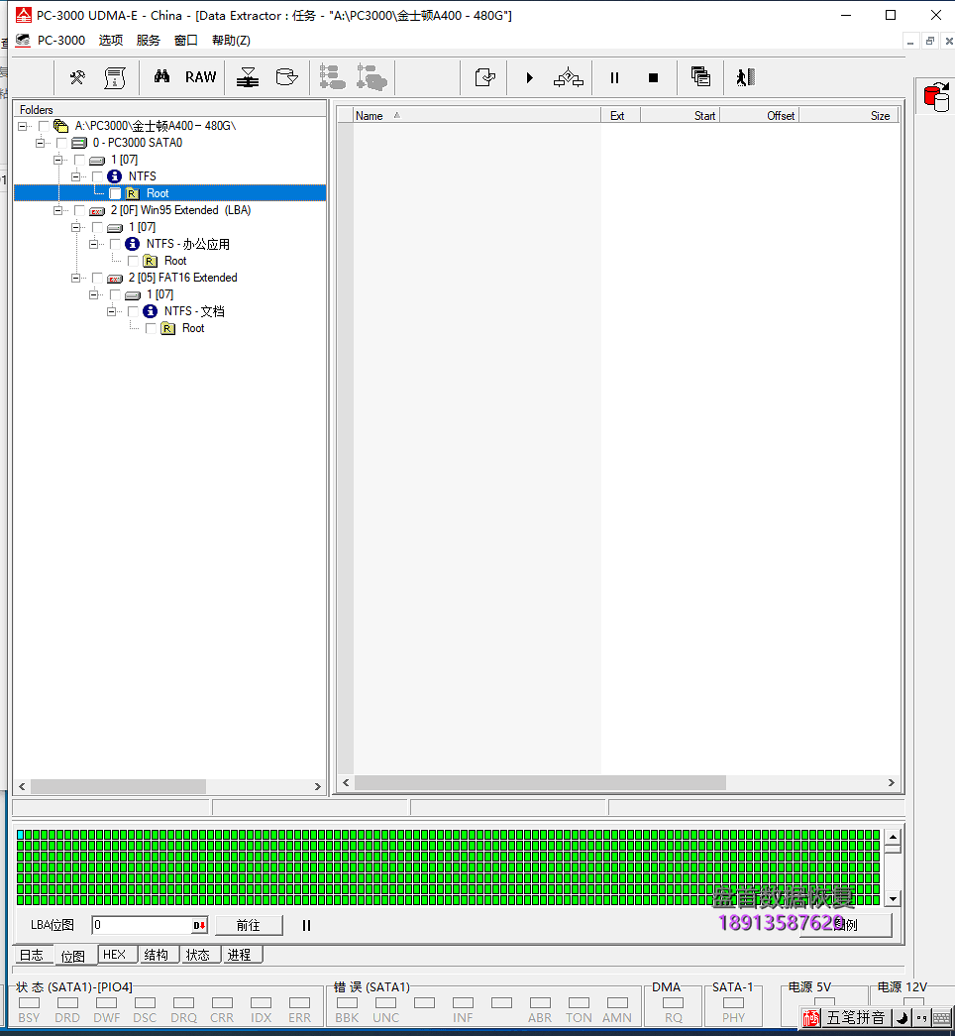Click the file list horizontal scrollbar
This screenshot has height=1036, width=955.
coord(618,782)
